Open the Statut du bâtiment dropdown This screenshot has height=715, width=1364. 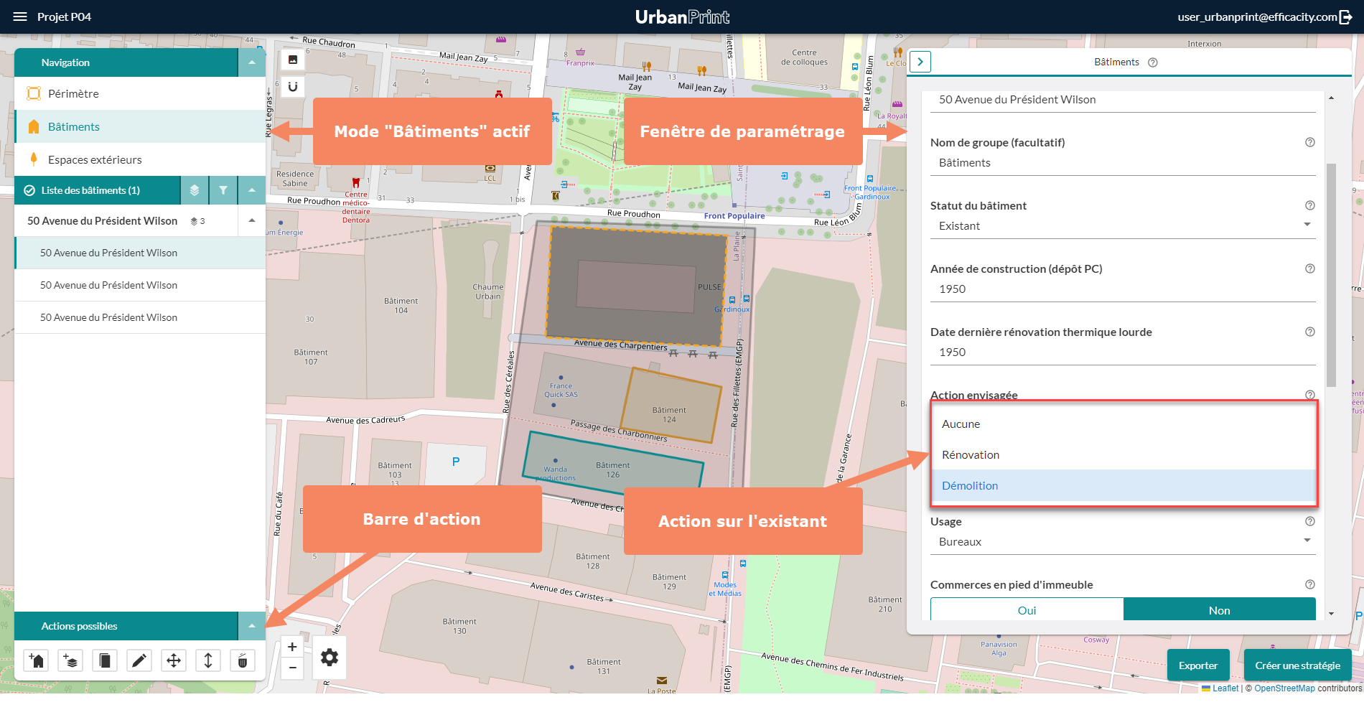1123,225
